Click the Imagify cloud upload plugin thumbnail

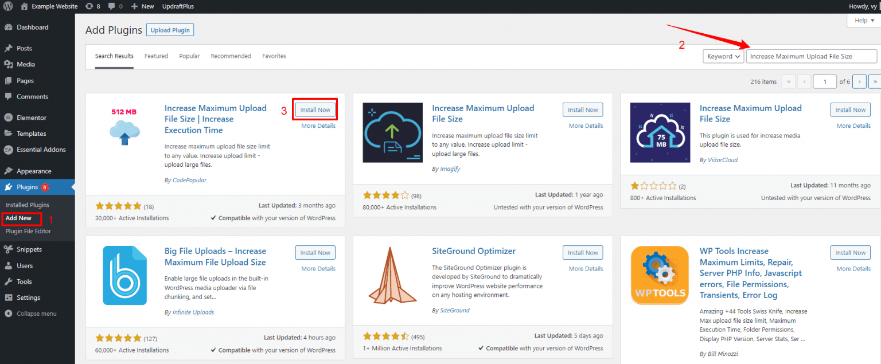coord(393,133)
